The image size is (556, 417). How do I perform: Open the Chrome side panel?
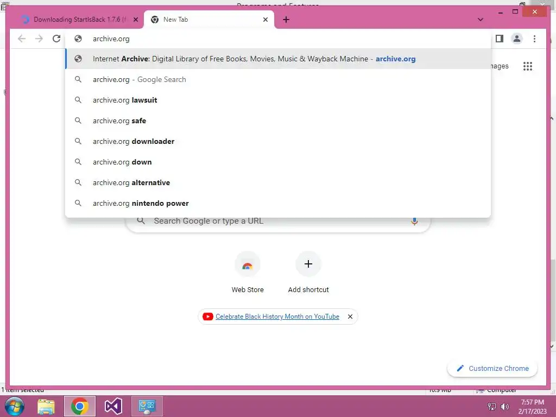[500, 39]
